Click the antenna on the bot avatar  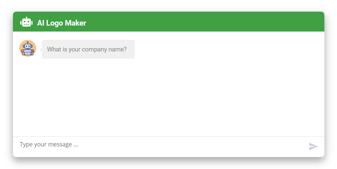tap(28, 42)
